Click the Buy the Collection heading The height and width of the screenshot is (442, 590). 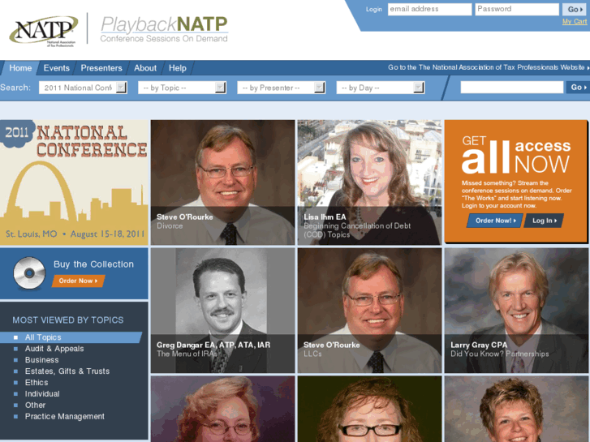coord(93,264)
